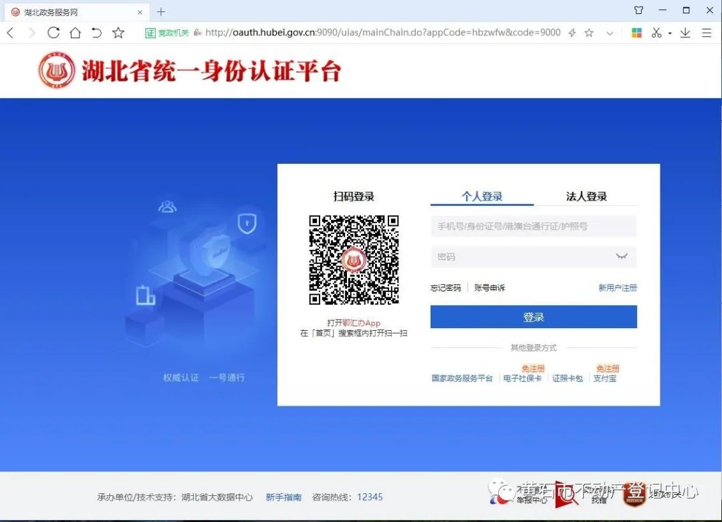The height and width of the screenshot is (522, 722).
Task: Log in via 支付宝 link
Action: 605,378
